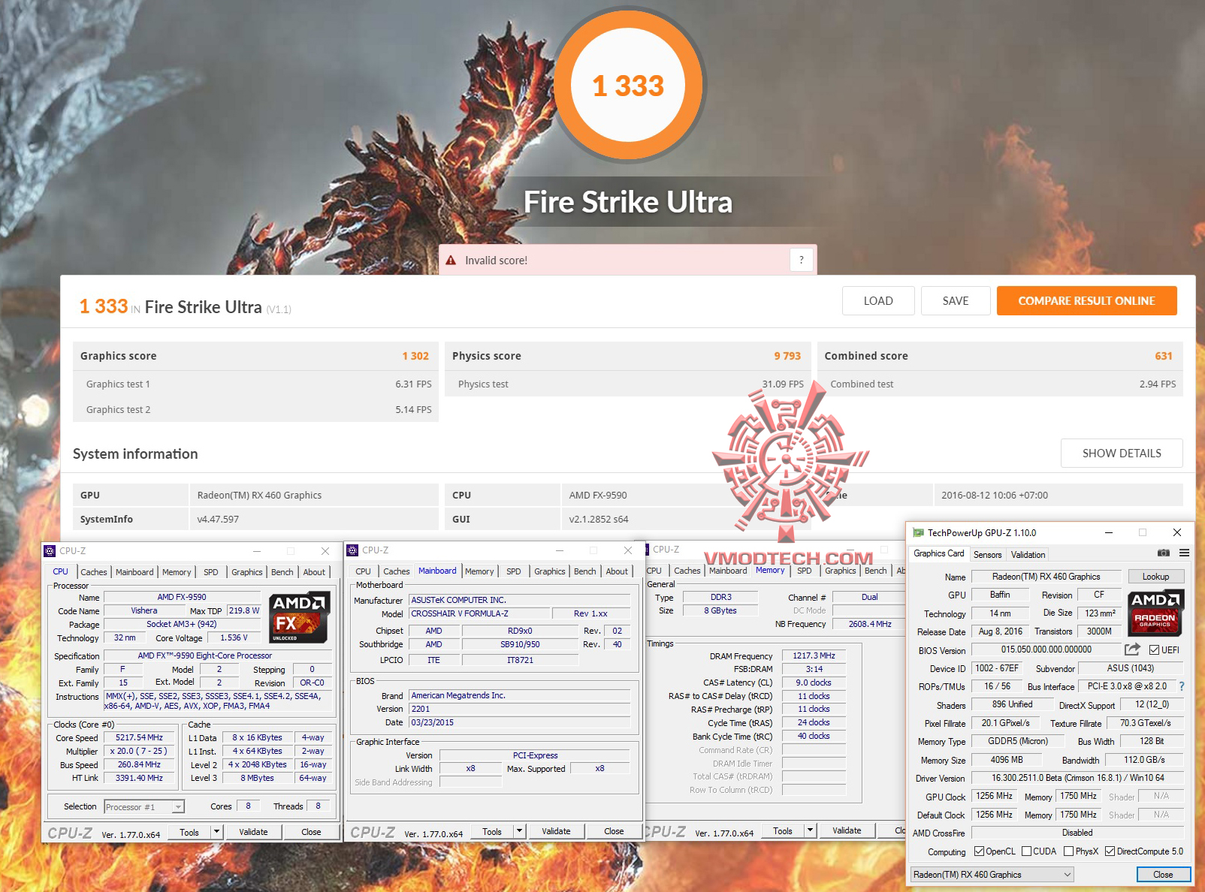This screenshot has width=1205, height=892.
Task: Toggle the PhysX checkbox
Action: click(1068, 851)
